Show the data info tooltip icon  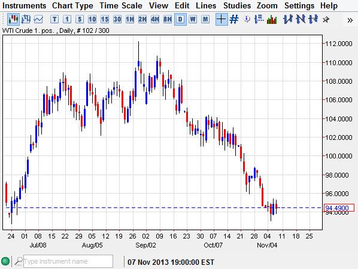[247, 19]
